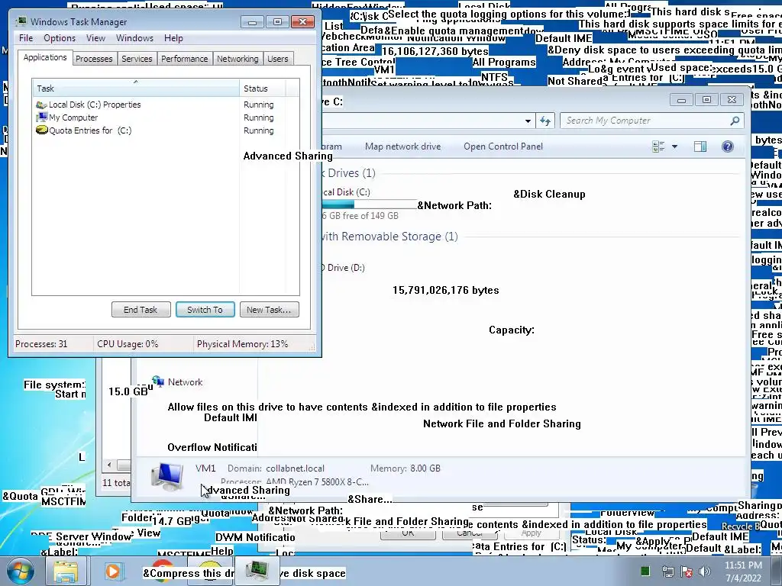Click the My Computer task icon
The image size is (782, 586).
coord(41,118)
